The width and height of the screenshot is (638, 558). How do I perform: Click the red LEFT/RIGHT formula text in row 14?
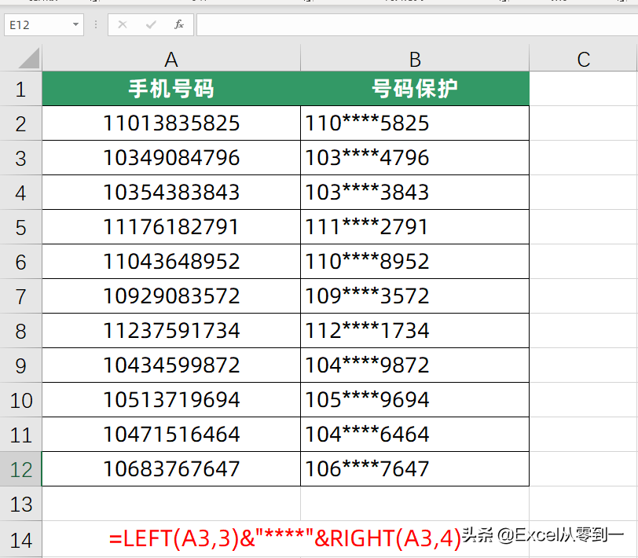click(x=284, y=539)
